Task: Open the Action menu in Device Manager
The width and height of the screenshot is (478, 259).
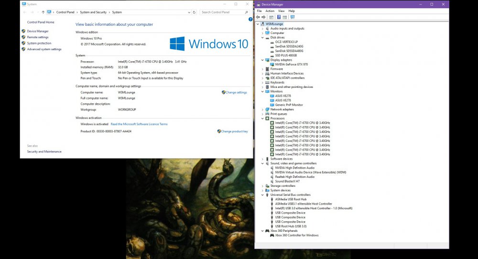Action: [270, 11]
